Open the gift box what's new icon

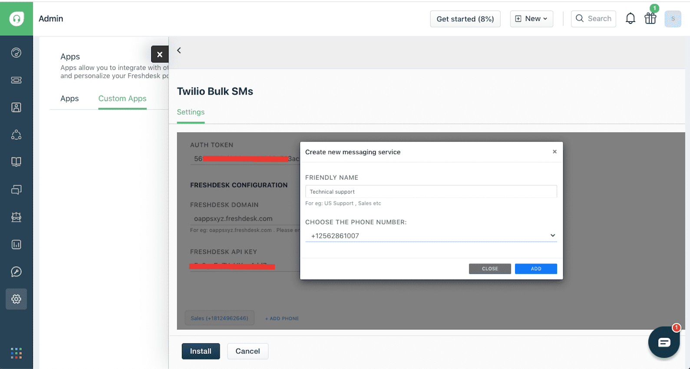[x=650, y=19]
